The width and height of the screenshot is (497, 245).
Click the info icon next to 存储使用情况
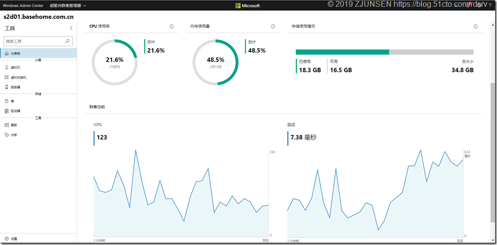pyautogui.click(x=475, y=27)
